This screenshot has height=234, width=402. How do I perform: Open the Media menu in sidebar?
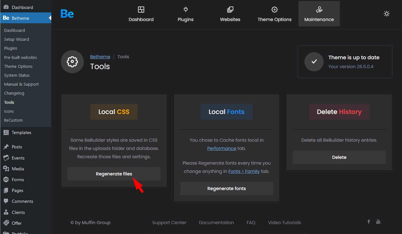18,169
